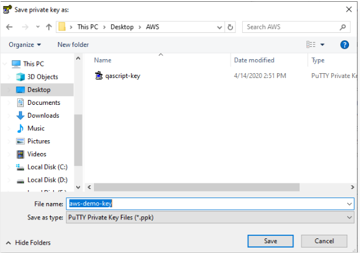
Task: Click the sidebar vertical scrollbar thumb
Action: pos(78,140)
